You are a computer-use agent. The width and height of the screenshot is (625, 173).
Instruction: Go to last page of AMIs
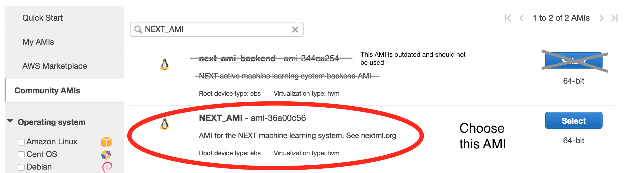(x=614, y=18)
